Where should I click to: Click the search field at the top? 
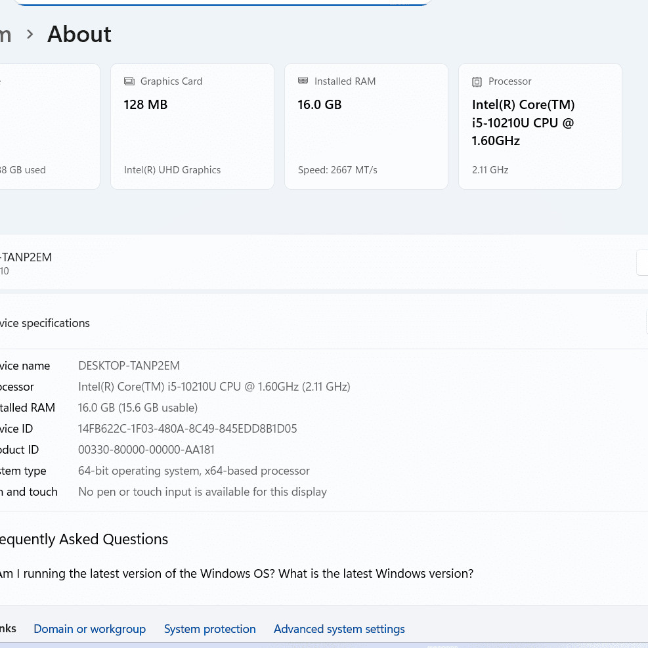pos(222,3)
